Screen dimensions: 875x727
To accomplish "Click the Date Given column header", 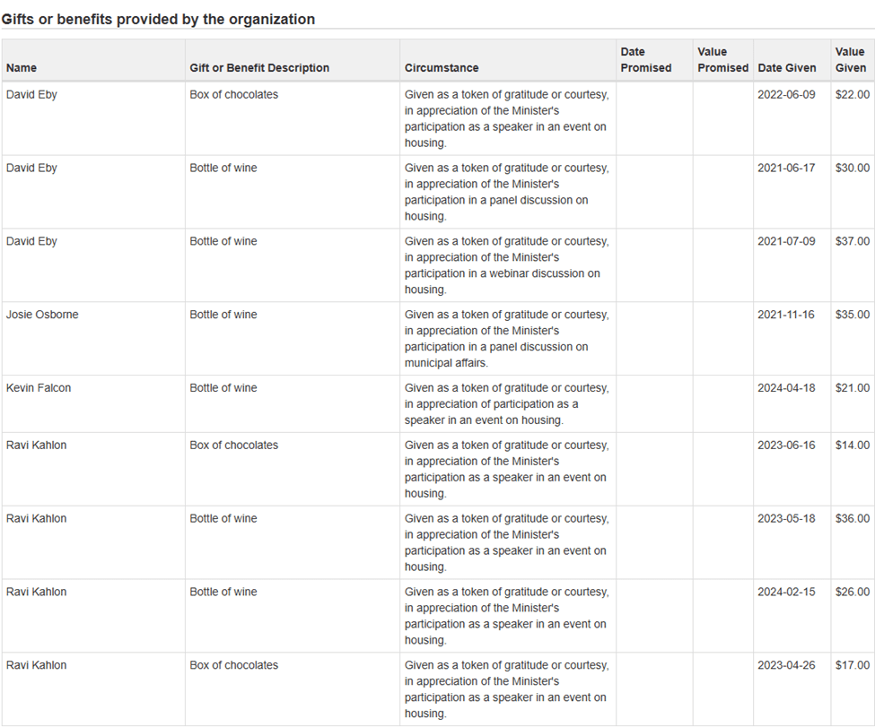I will (x=787, y=68).
